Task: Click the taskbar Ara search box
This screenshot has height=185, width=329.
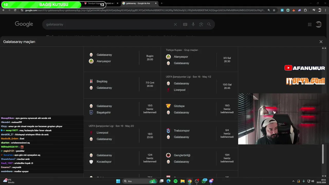Action: click(x=140, y=181)
